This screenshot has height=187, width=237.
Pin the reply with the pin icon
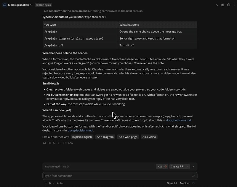(x=54, y=143)
